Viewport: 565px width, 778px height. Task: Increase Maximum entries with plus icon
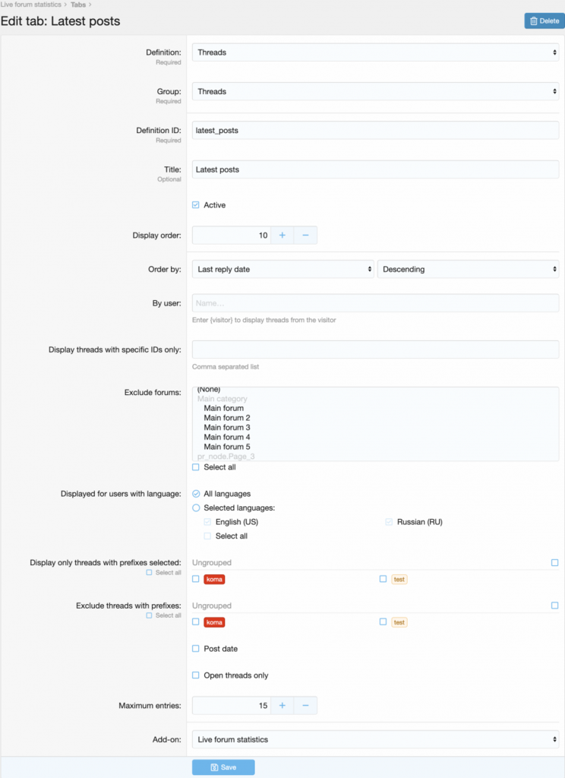click(282, 706)
